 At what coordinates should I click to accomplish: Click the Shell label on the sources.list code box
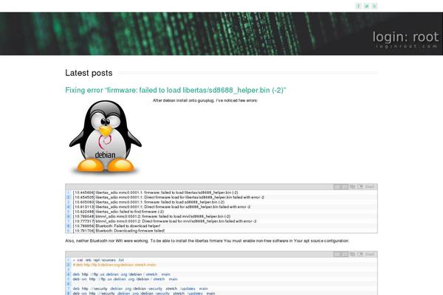(370, 254)
